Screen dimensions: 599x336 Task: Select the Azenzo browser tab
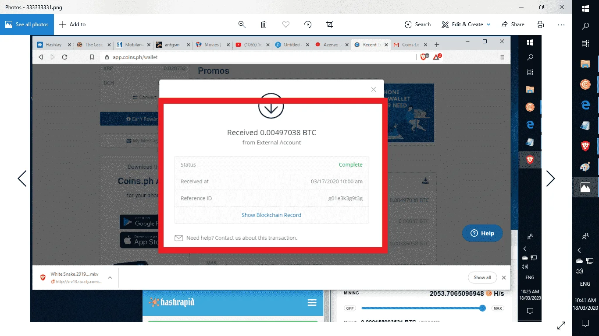click(331, 45)
